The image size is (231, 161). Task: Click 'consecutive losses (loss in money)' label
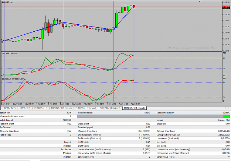(x=173, y=150)
